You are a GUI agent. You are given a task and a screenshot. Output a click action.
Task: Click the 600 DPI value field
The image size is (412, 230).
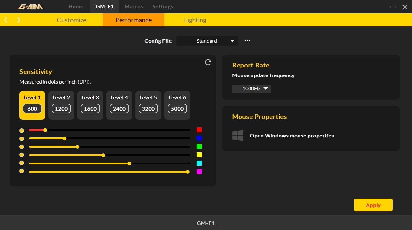[x=32, y=109]
